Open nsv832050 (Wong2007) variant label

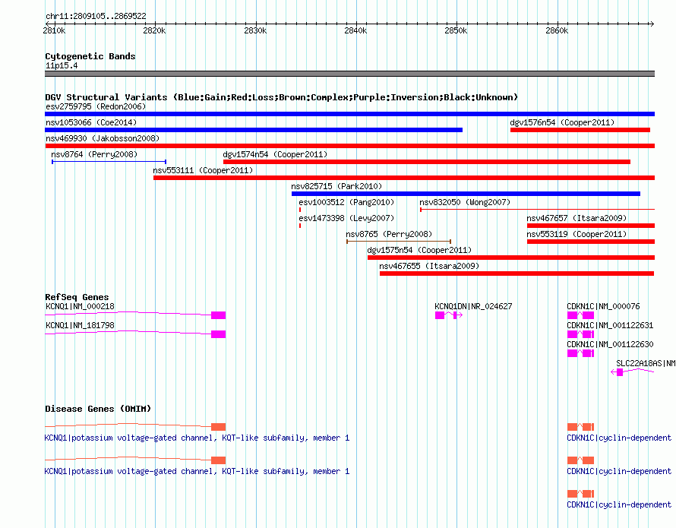point(465,202)
